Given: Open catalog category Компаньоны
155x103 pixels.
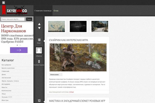Looking at the screenshot, I should [x=6, y=91].
